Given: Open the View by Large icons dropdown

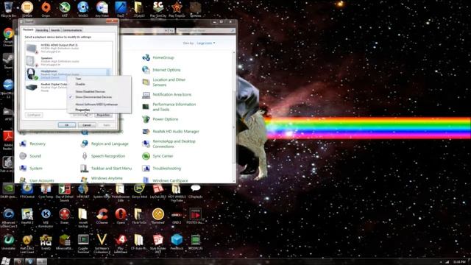Looking at the screenshot, I should point(206,43).
